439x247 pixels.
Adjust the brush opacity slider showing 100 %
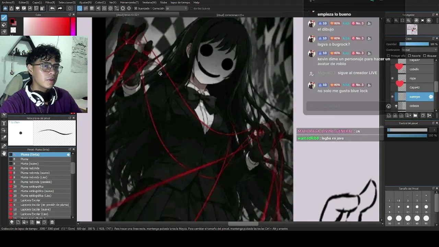point(407,136)
